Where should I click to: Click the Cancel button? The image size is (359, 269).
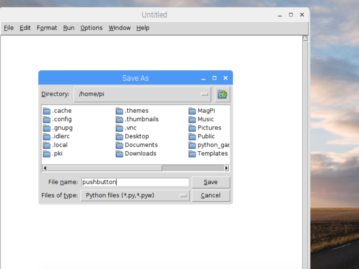click(x=211, y=195)
